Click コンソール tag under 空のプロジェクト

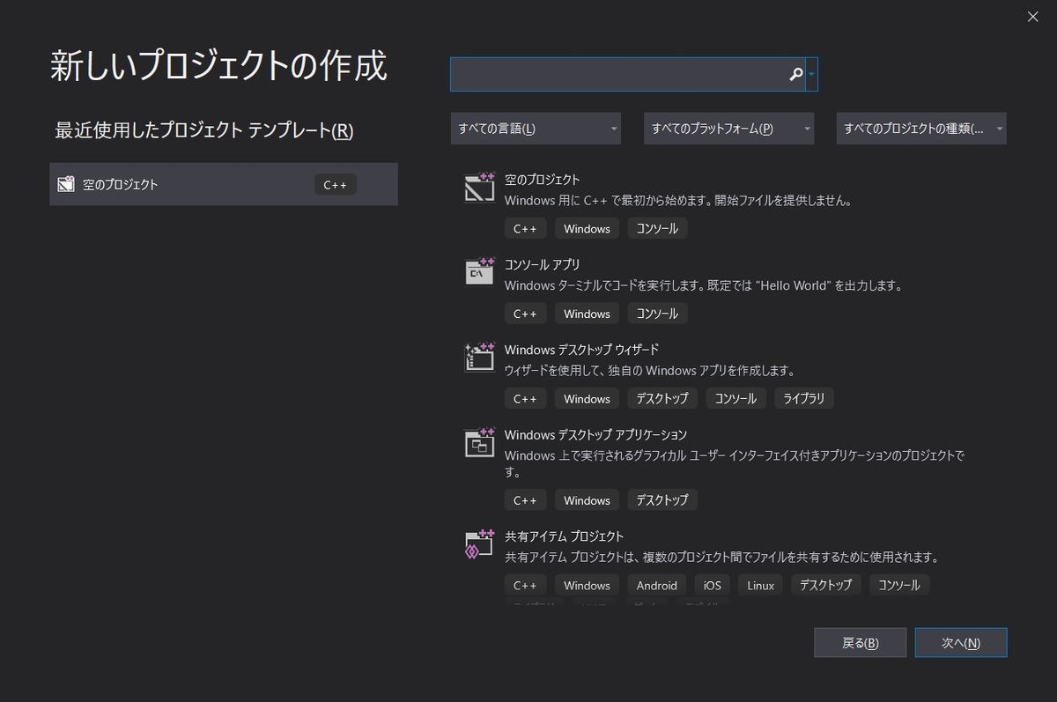pos(657,228)
